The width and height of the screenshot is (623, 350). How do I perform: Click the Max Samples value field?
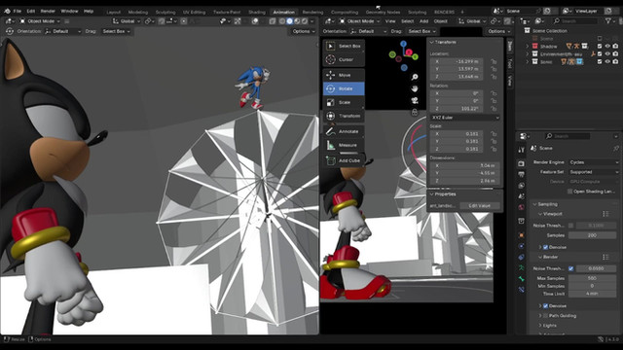point(592,278)
